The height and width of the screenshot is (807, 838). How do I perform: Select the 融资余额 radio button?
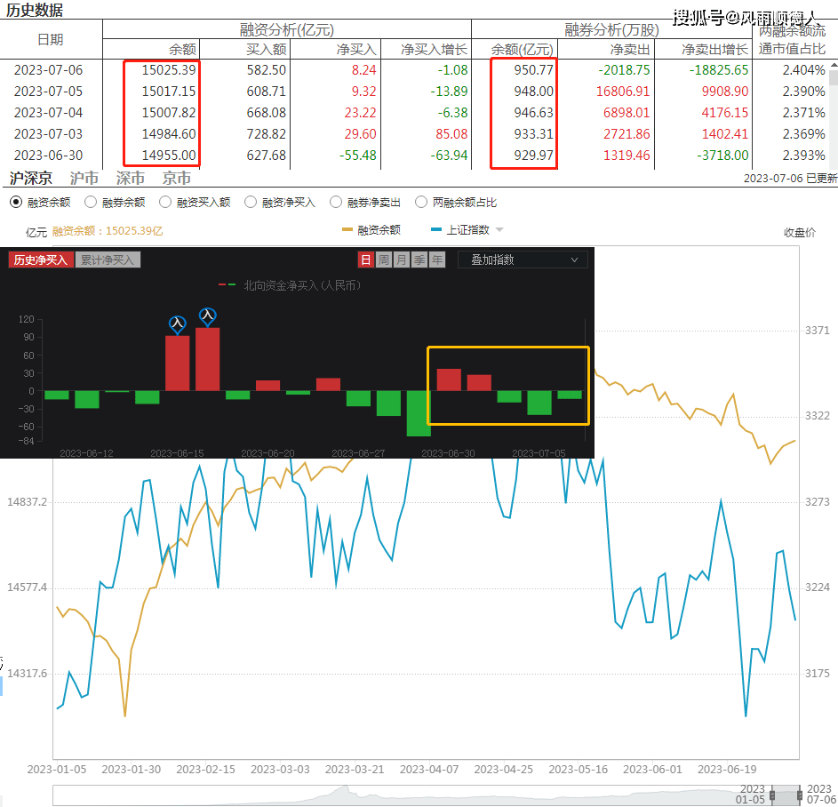click(x=16, y=203)
